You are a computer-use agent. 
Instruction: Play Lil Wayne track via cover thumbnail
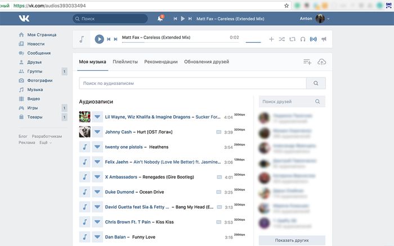pyautogui.click(x=84, y=117)
